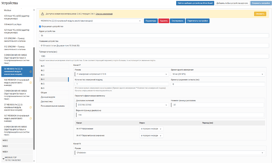This screenshot has width=272, height=163.
Task: Select the IN 5 tab
Action: [54, 84]
